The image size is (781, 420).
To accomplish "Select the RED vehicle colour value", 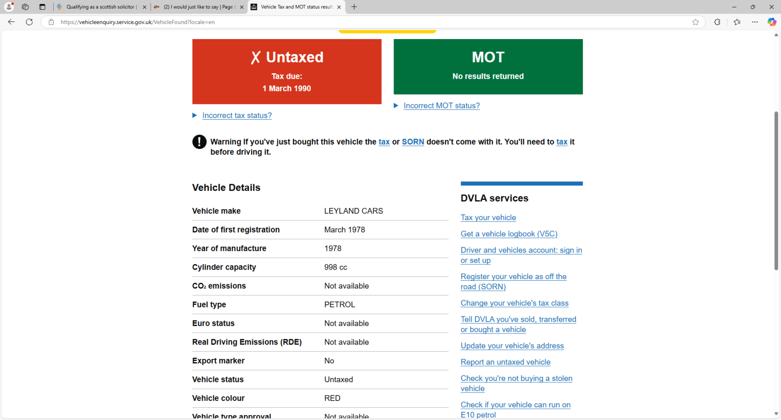I will click(332, 399).
